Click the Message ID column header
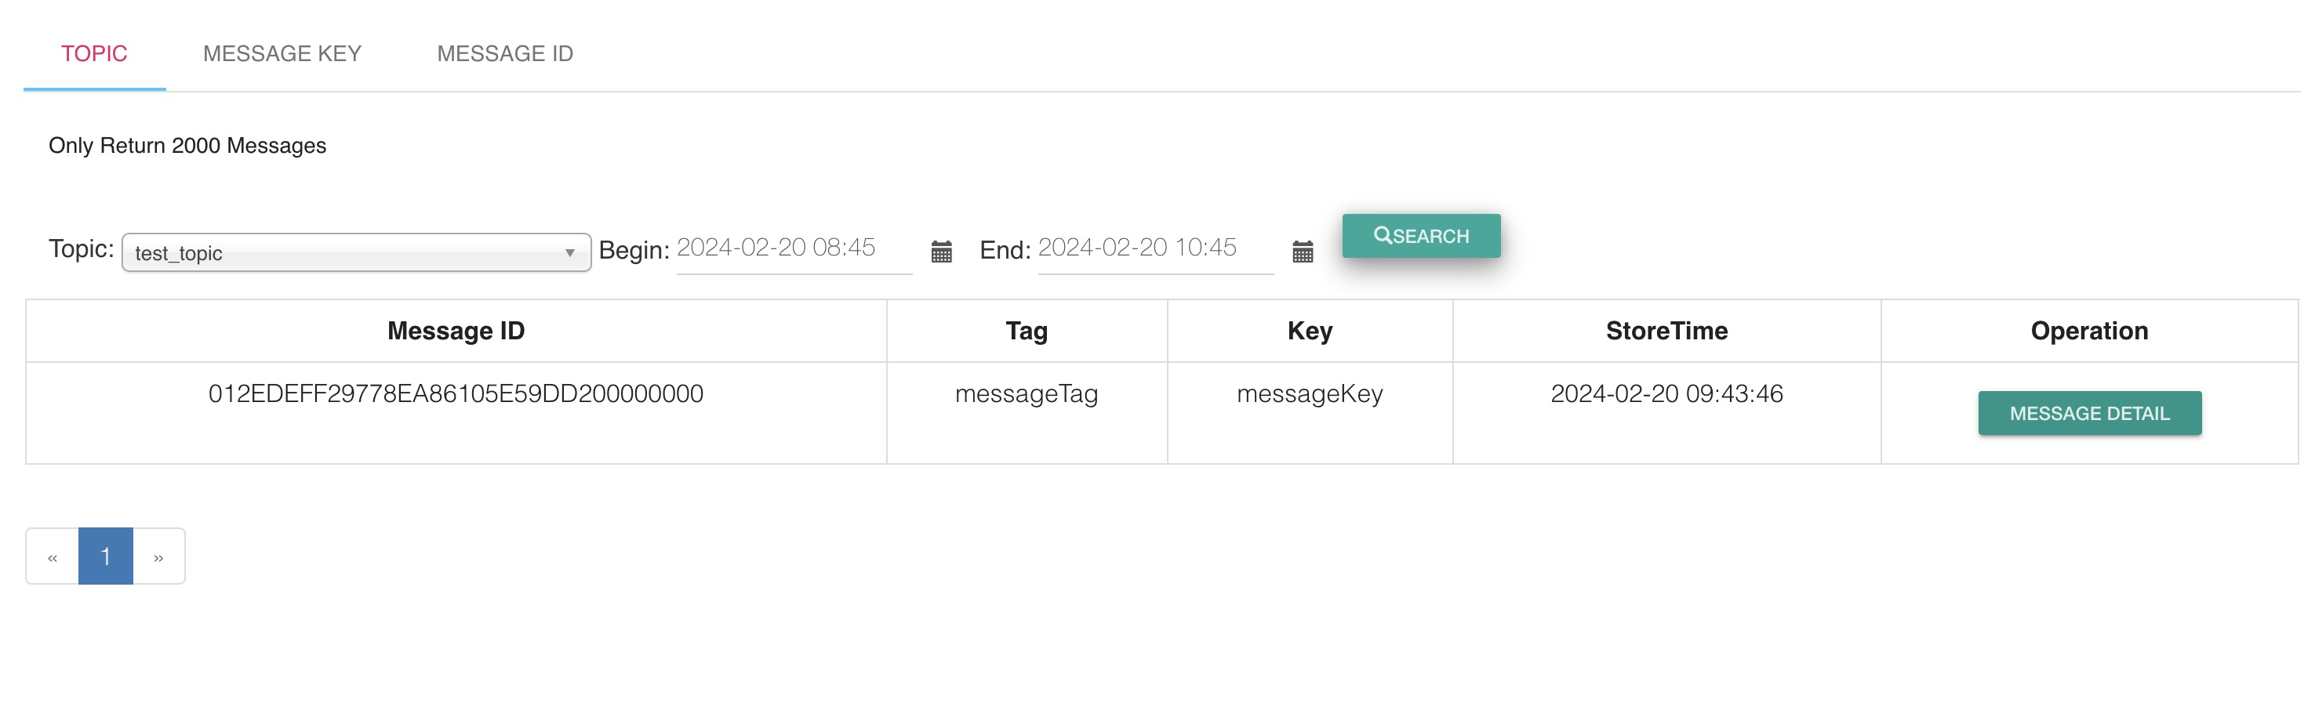This screenshot has height=721, width=2315. [x=456, y=331]
